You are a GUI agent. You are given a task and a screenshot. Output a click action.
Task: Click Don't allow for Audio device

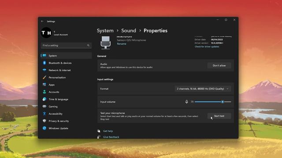tap(219, 65)
